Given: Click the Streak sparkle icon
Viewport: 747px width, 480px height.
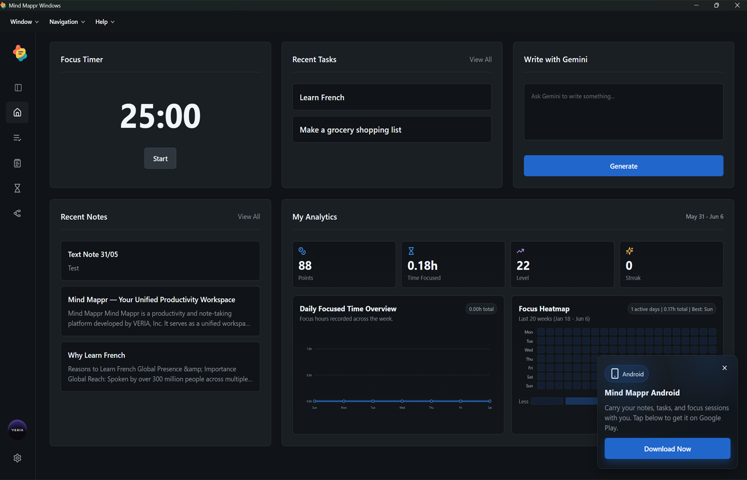Looking at the screenshot, I should (630, 251).
